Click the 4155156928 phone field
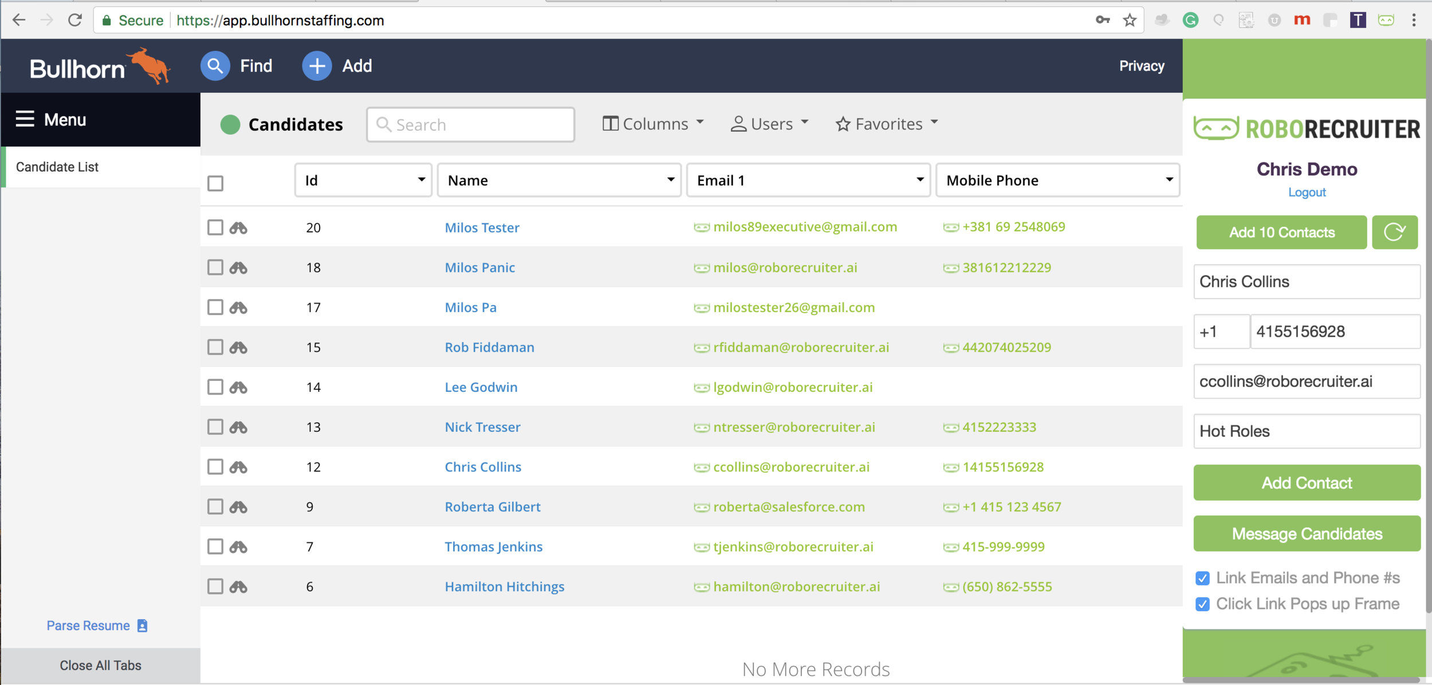The height and width of the screenshot is (685, 1432). point(1335,332)
